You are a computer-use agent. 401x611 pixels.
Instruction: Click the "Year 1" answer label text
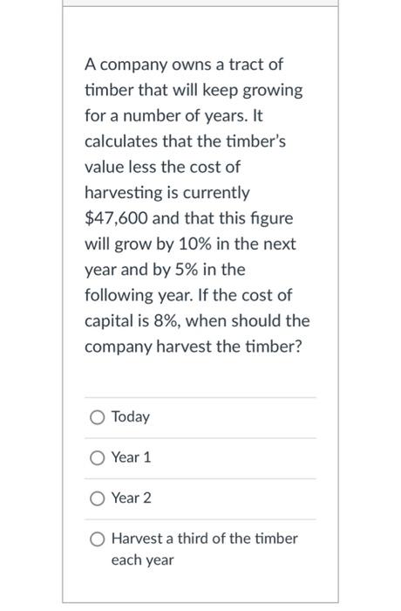pyautogui.click(x=131, y=457)
